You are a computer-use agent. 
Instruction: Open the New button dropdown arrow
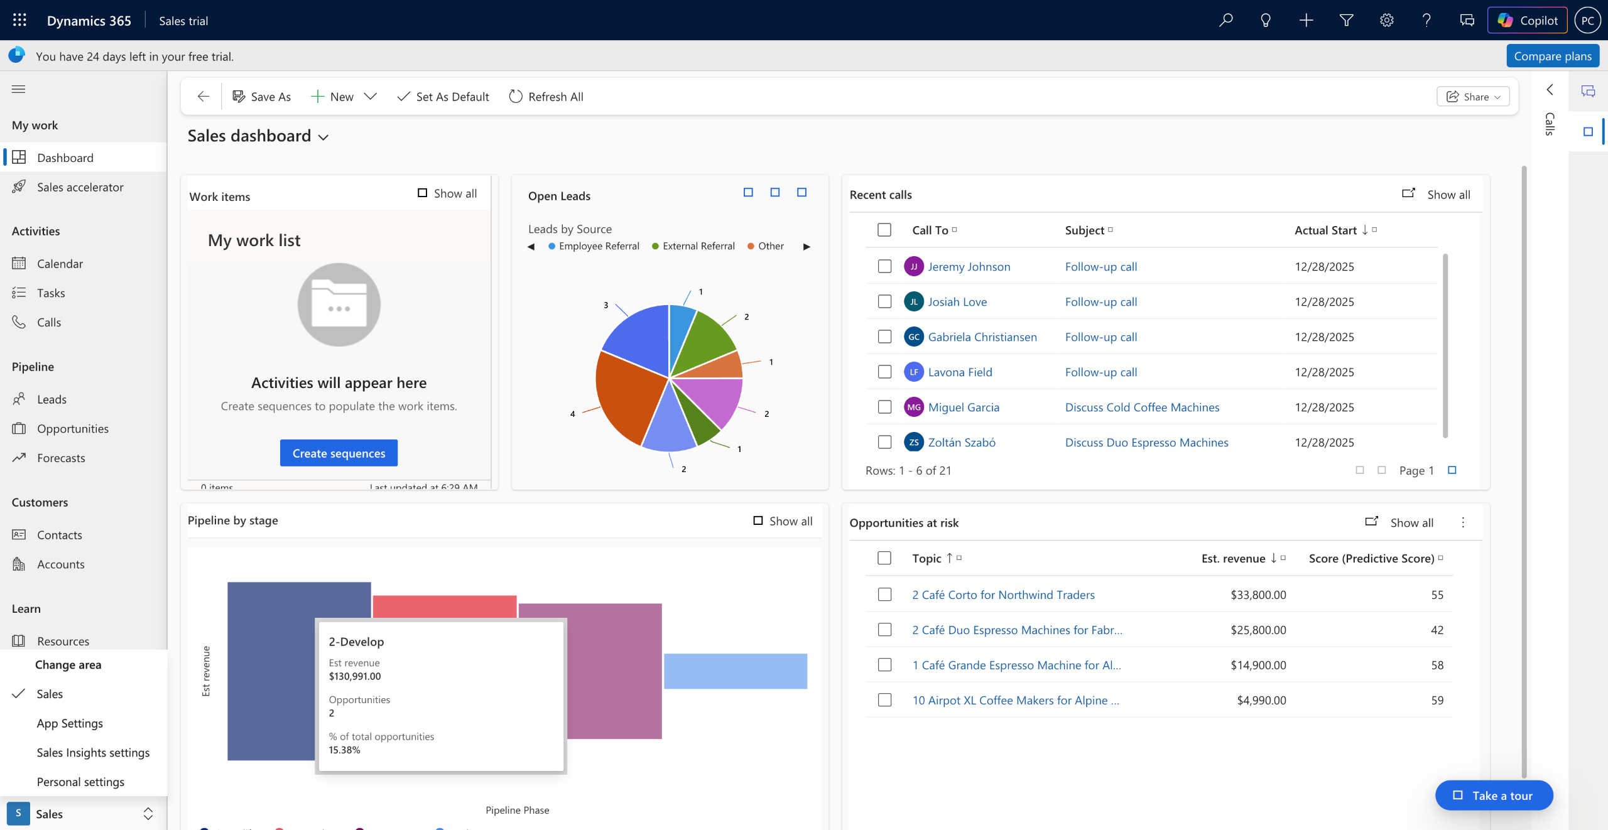[x=371, y=97]
